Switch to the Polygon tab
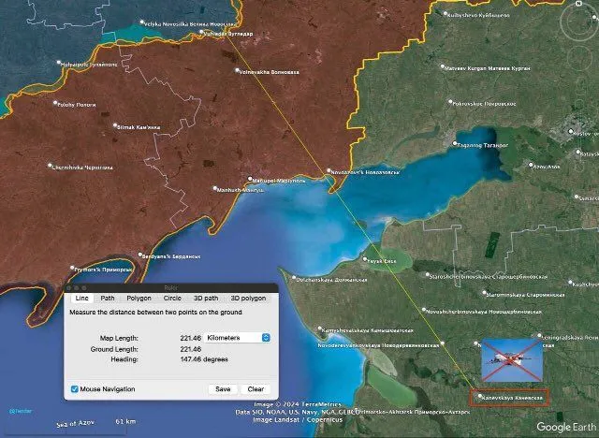Image resolution: width=599 pixels, height=438 pixels. pyautogui.click(x=139, y=298)
